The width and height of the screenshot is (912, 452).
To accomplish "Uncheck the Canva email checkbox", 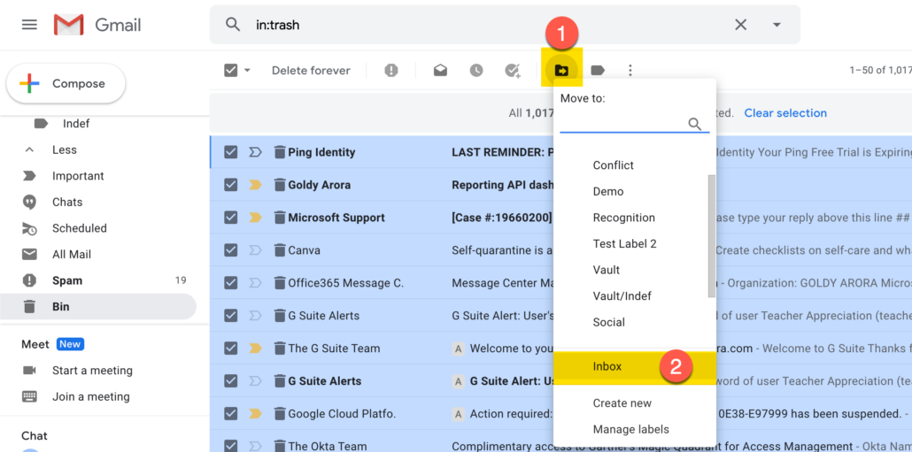I will 231,250.
